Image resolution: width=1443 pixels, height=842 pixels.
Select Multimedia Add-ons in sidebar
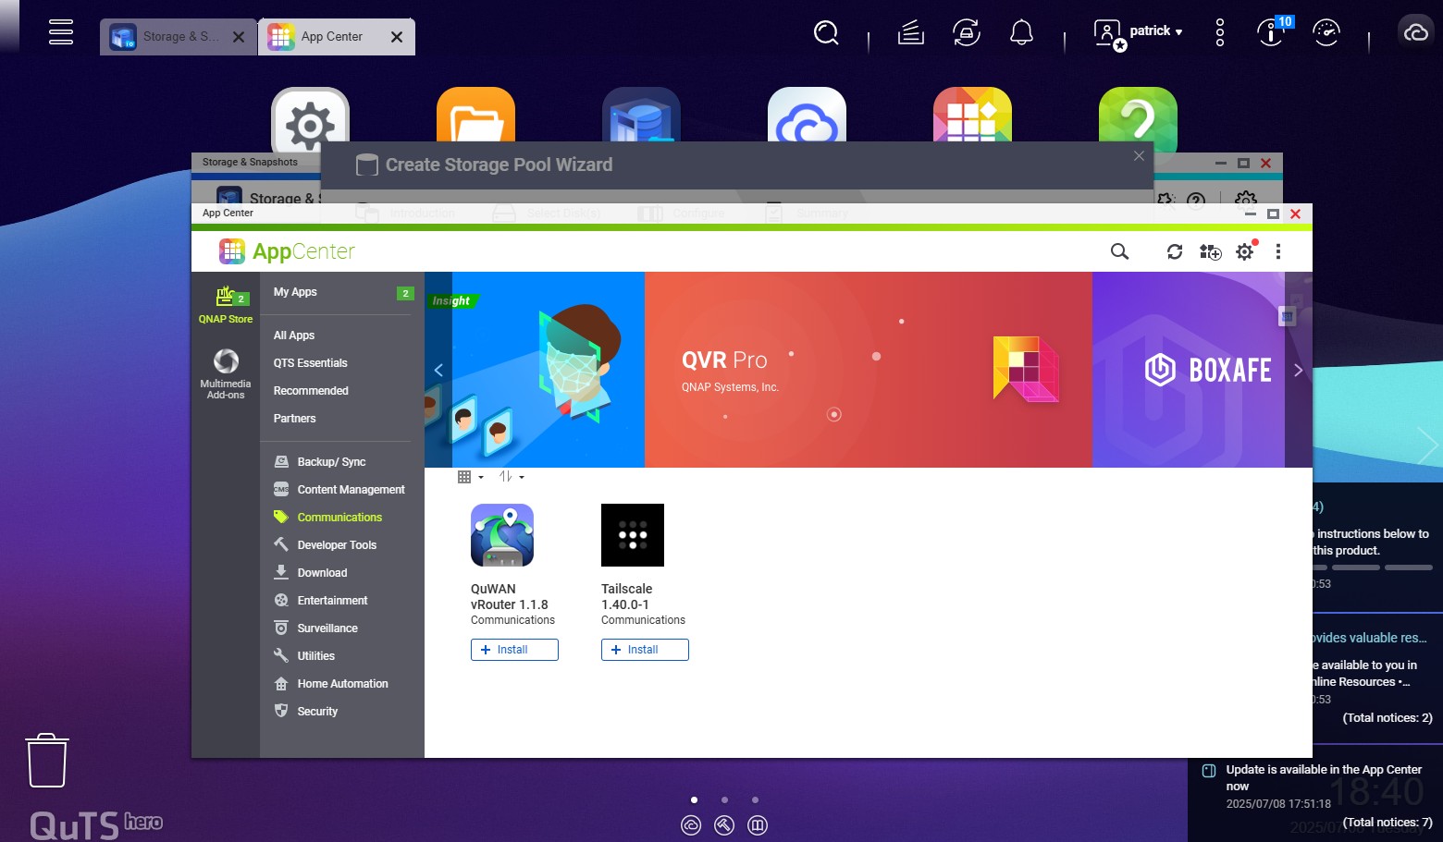tap(226, 373)
